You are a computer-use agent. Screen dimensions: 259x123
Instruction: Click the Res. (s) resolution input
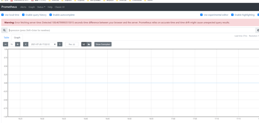click(x=72, y=44)
